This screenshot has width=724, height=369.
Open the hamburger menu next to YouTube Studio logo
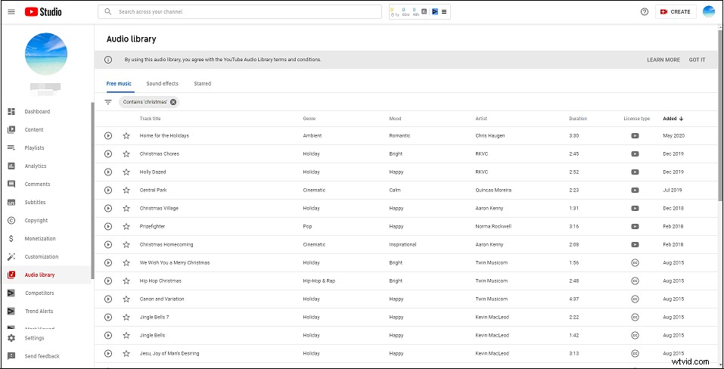(x=11, y=11)
